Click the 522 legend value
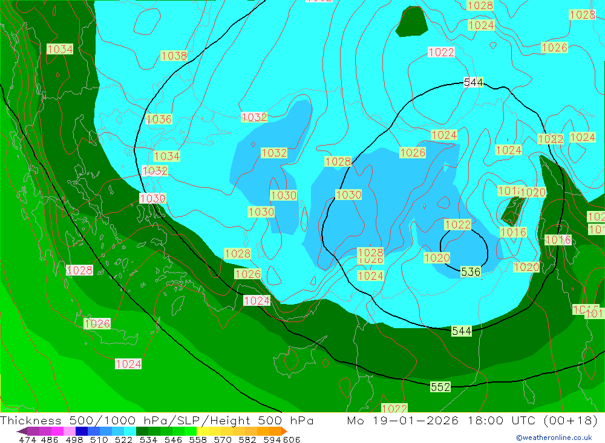Viewport: 605px width, 443px height. [123, 440]
